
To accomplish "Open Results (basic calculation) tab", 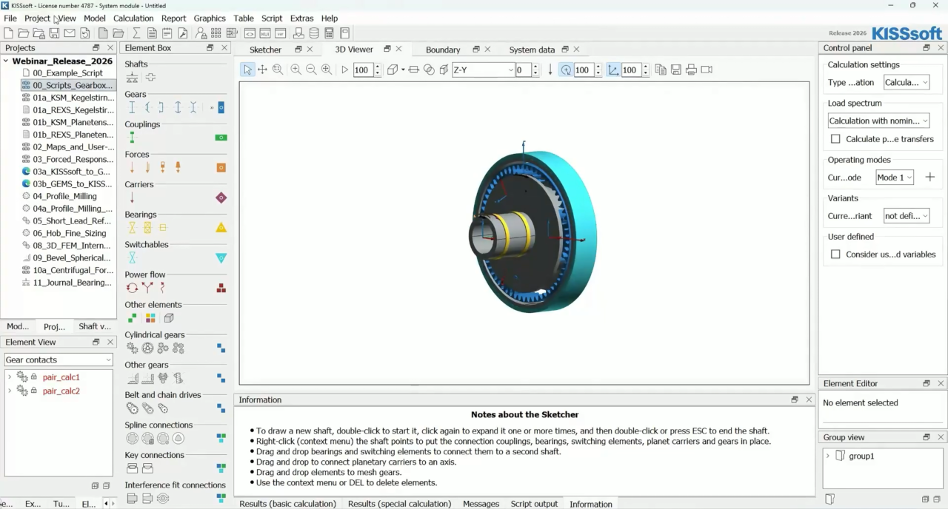I will click(x=287, y=504).
